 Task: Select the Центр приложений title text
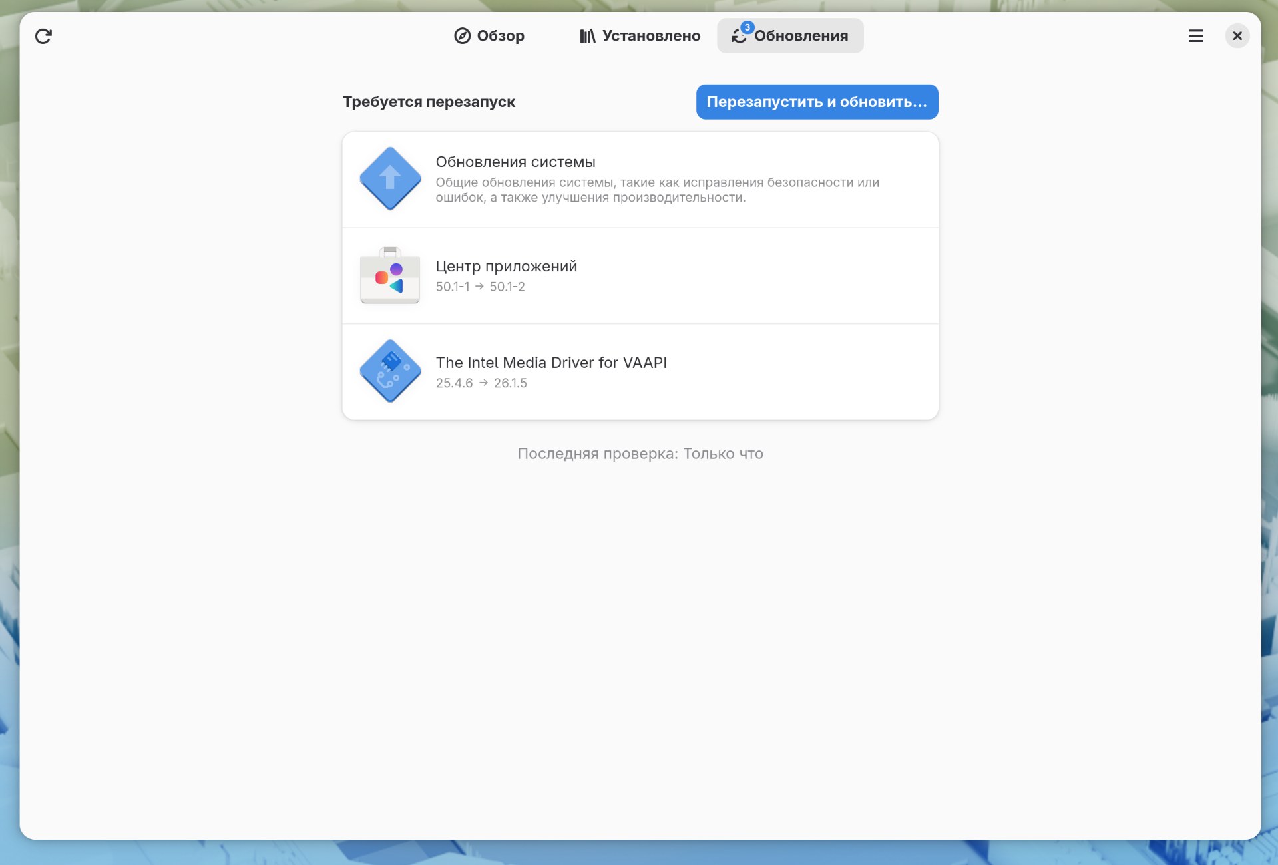coord(506,267)
